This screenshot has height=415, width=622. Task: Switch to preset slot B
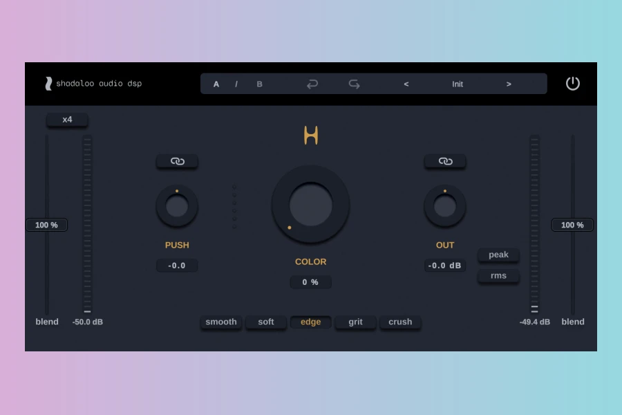(x=260, y=84)
